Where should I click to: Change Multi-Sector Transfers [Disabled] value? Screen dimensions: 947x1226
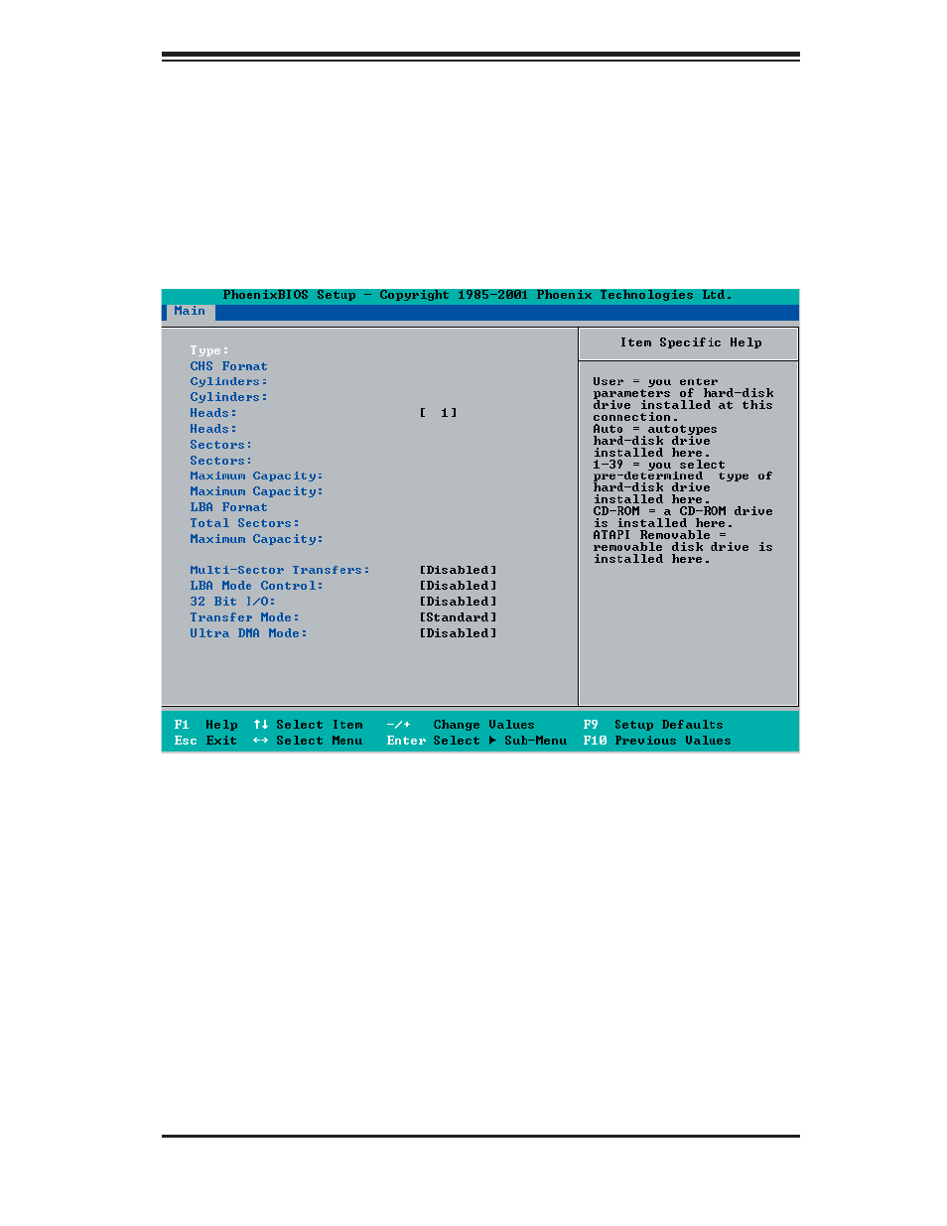tap(458, 570)
